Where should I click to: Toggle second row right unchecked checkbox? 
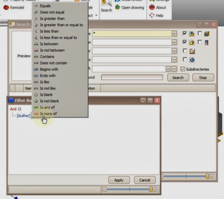click(x=200, y=42)
